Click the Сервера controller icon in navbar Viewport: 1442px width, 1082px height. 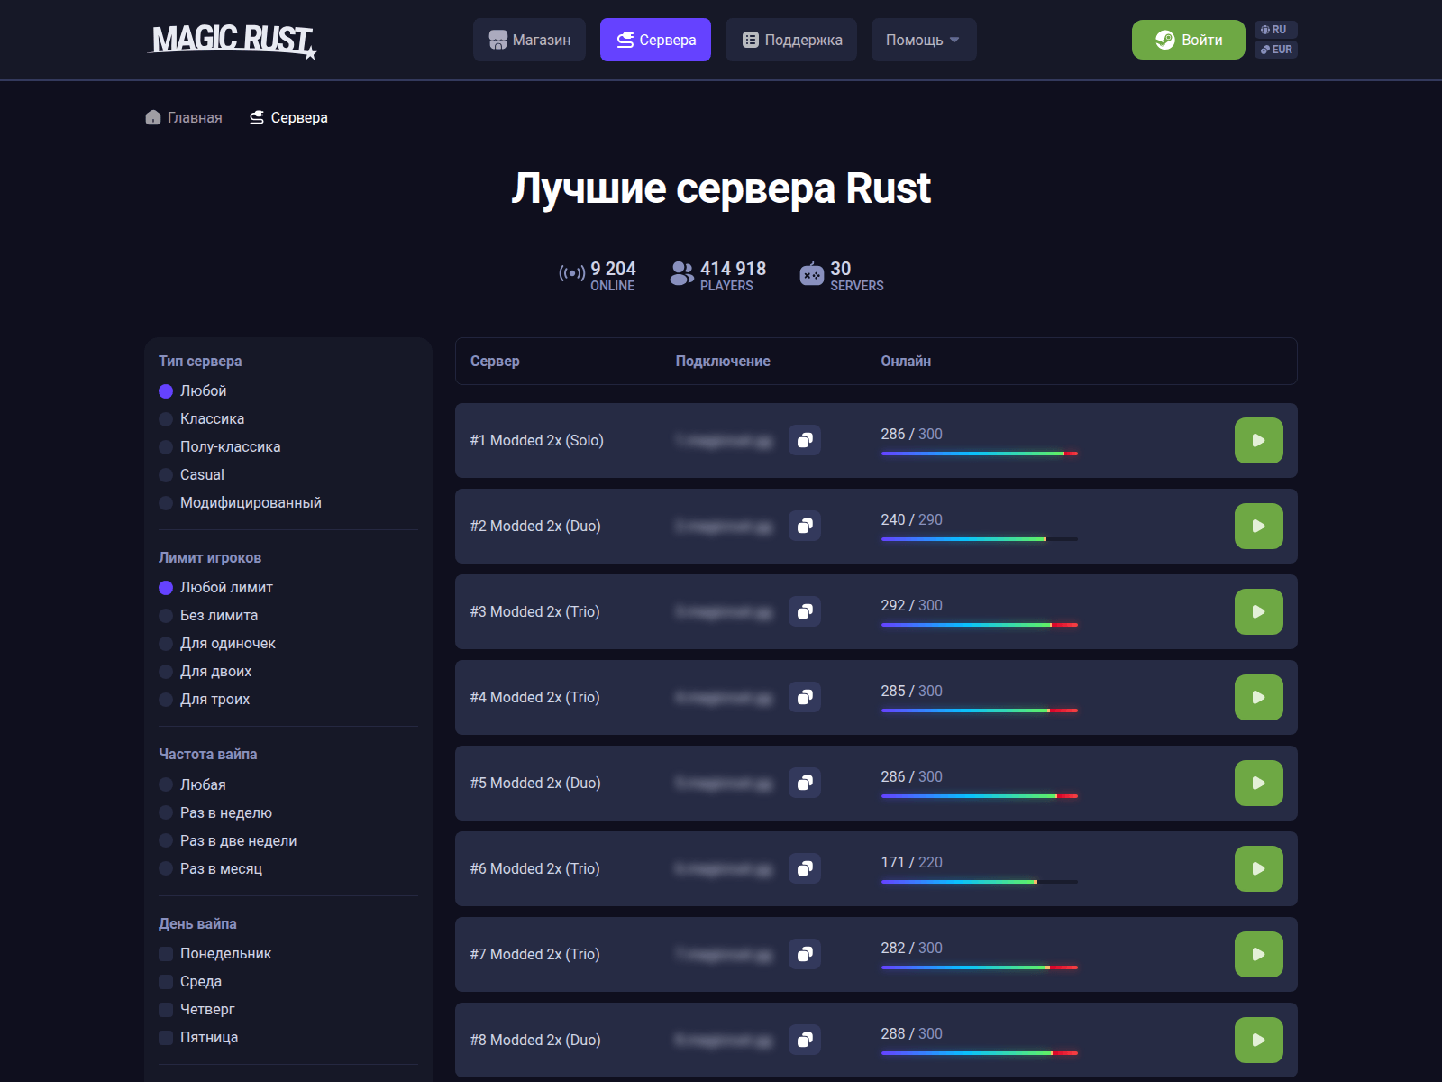click(x=624, y=40)
